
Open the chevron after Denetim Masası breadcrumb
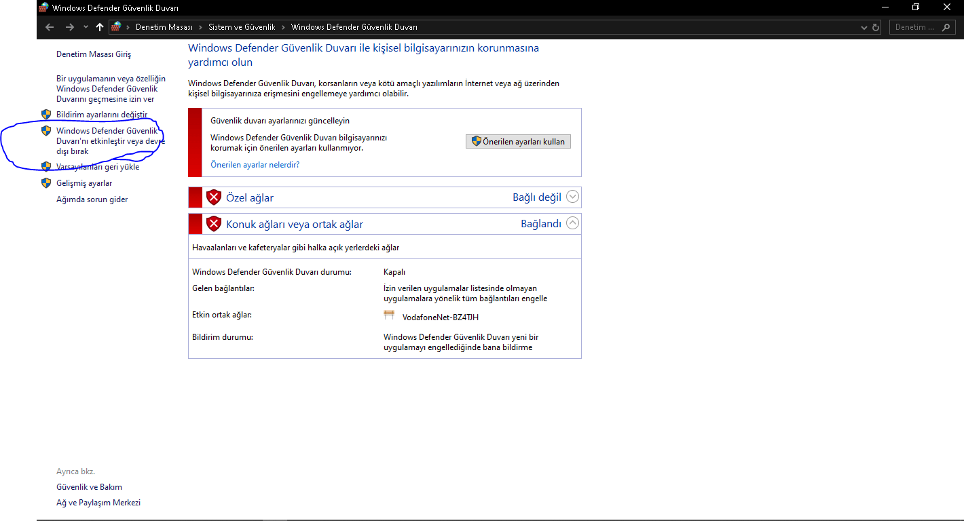pyautogui.click(x=200, y=27)
